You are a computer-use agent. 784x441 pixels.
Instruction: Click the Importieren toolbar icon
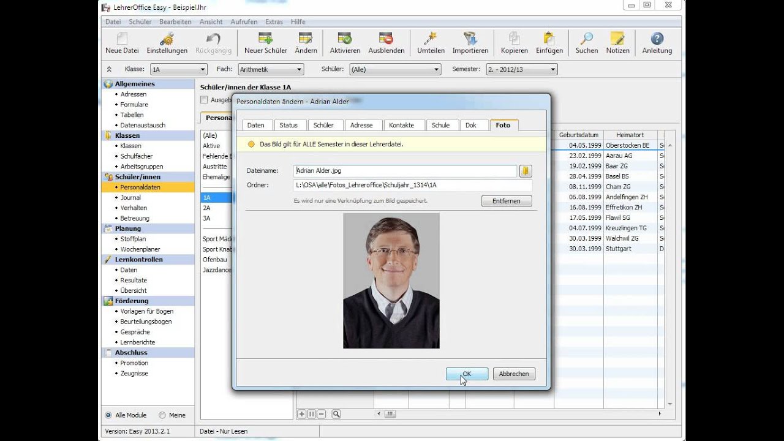470,43
